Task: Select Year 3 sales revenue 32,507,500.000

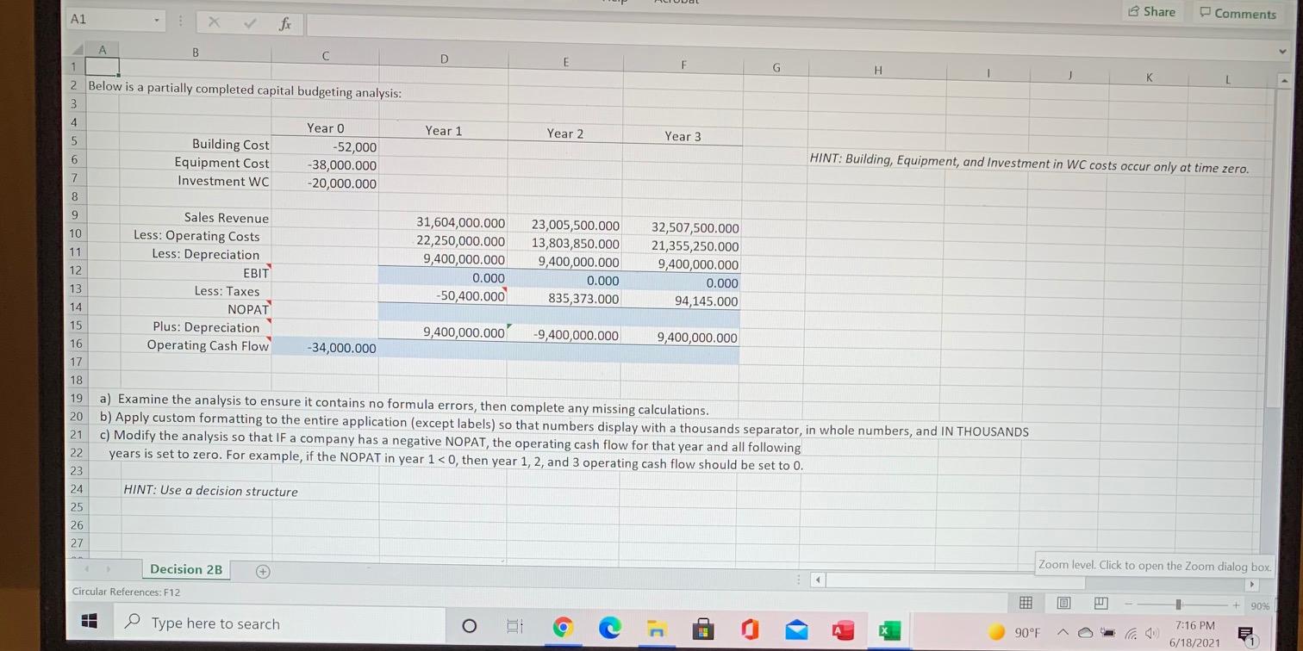Action: pos(682,228)
